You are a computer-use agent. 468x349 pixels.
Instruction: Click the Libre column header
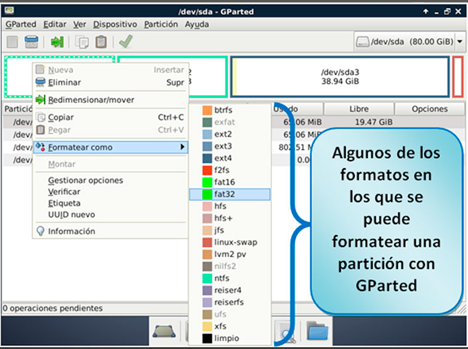(359, 109)
